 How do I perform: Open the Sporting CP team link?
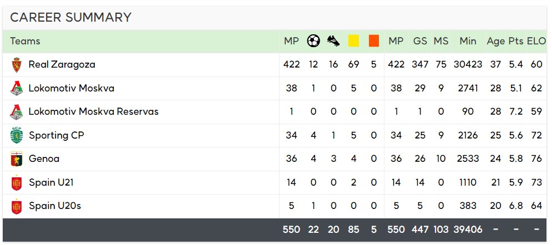(57, 135)
